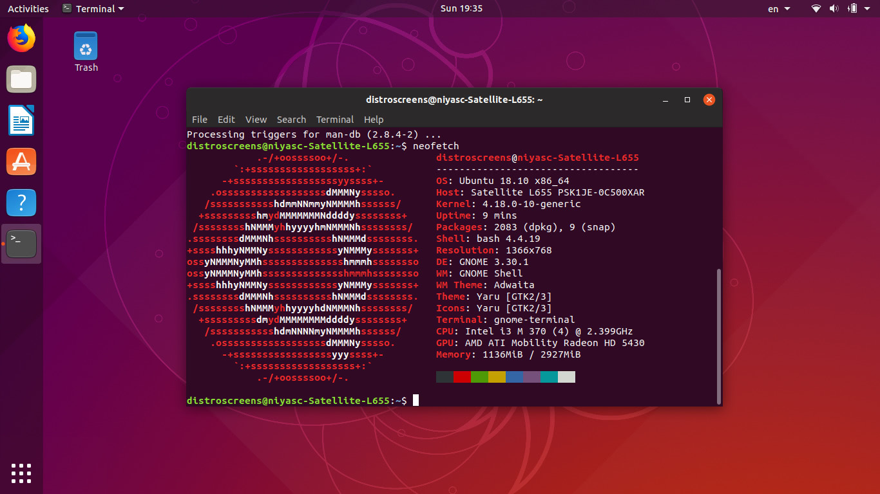This screenshot has height=494, width=880.
Task: Select the Terminal icon in the dock
Action: (21, 244)
